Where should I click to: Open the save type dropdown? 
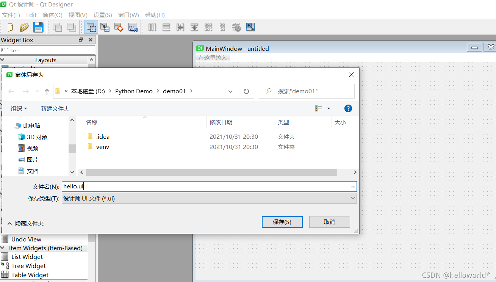click(x=353, y=198)
